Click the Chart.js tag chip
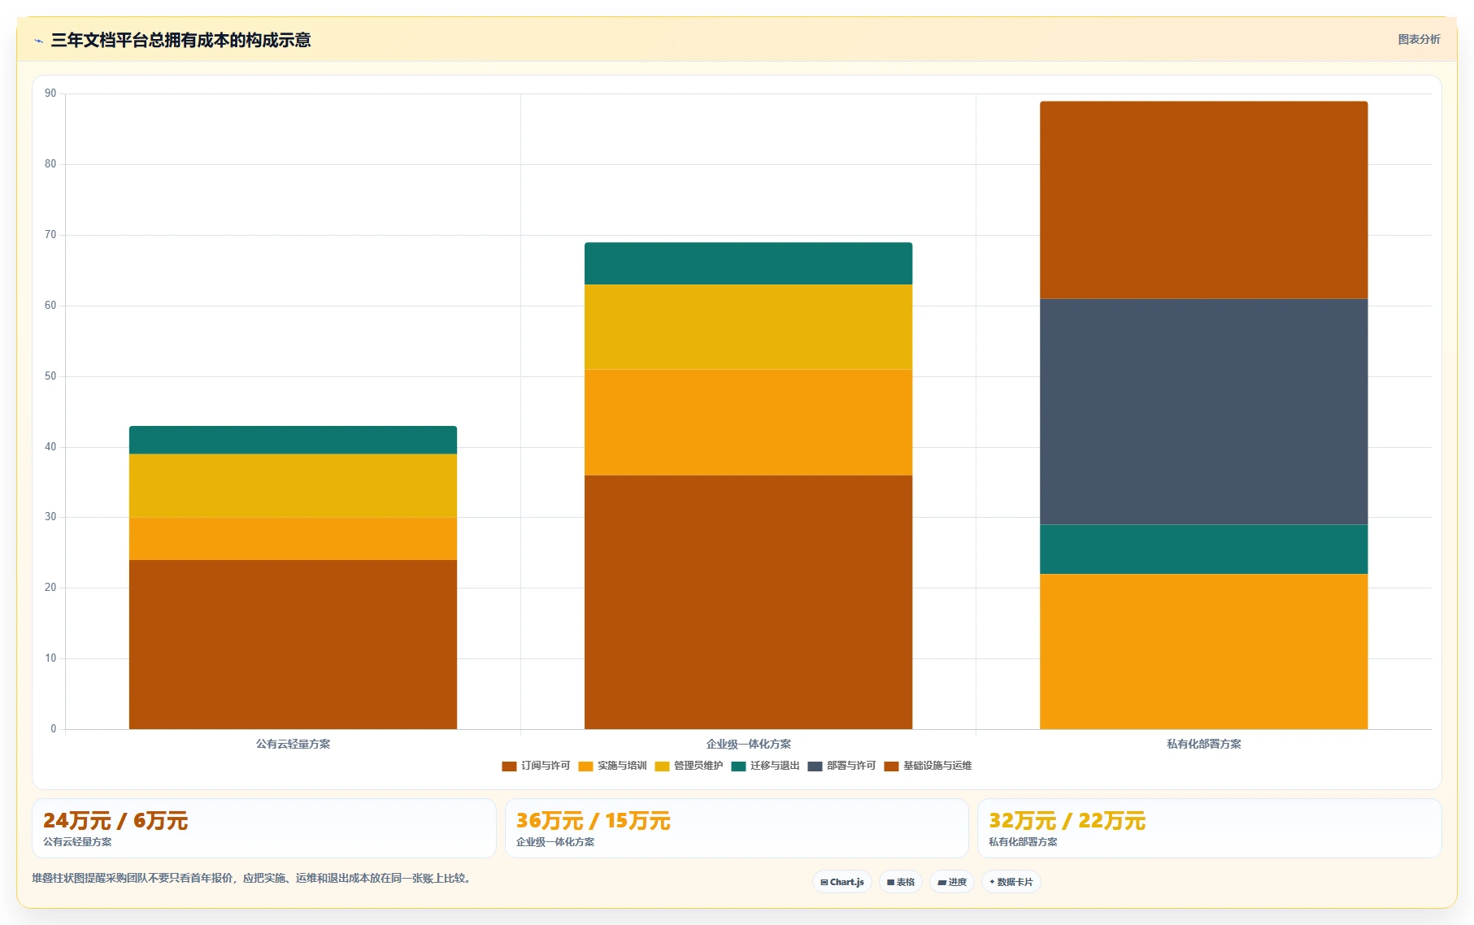Image resolution: width=1474 pixels, height=925 pixels. [842, 882]
